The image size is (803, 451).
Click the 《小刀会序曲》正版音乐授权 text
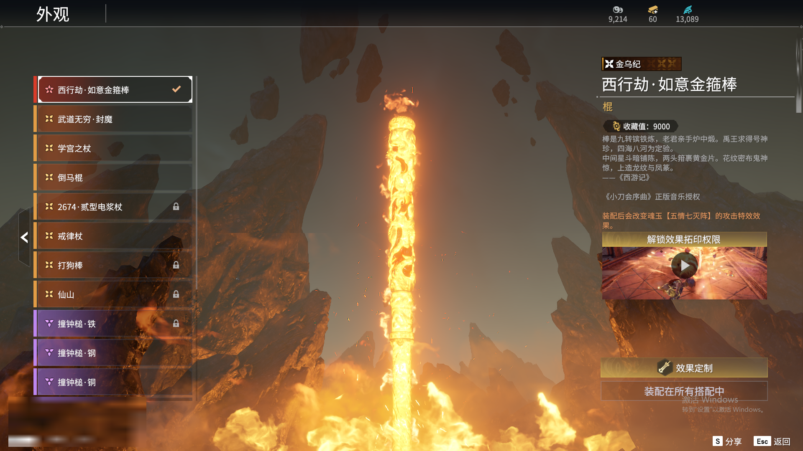651,197
